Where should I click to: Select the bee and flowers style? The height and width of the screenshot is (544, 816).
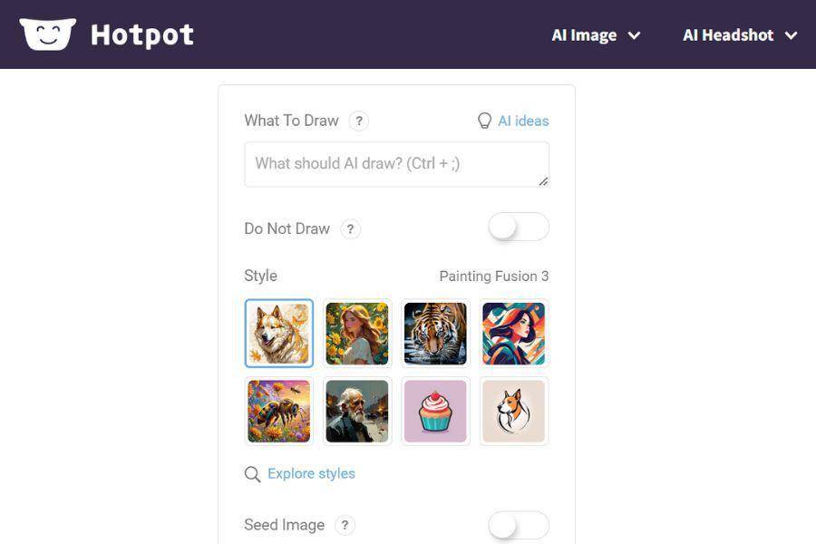click(x=279, y=412)
